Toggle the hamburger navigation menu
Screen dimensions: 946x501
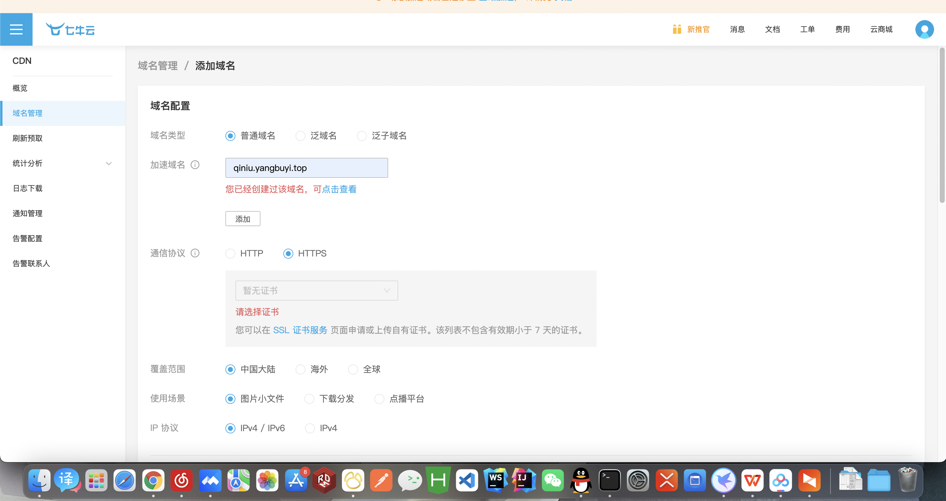click(x=16, y=29)
